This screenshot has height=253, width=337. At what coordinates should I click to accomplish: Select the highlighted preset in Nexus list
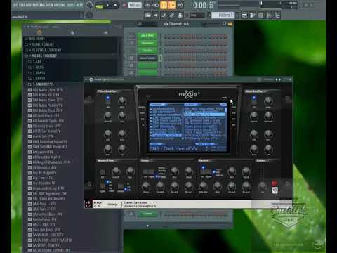204,115
